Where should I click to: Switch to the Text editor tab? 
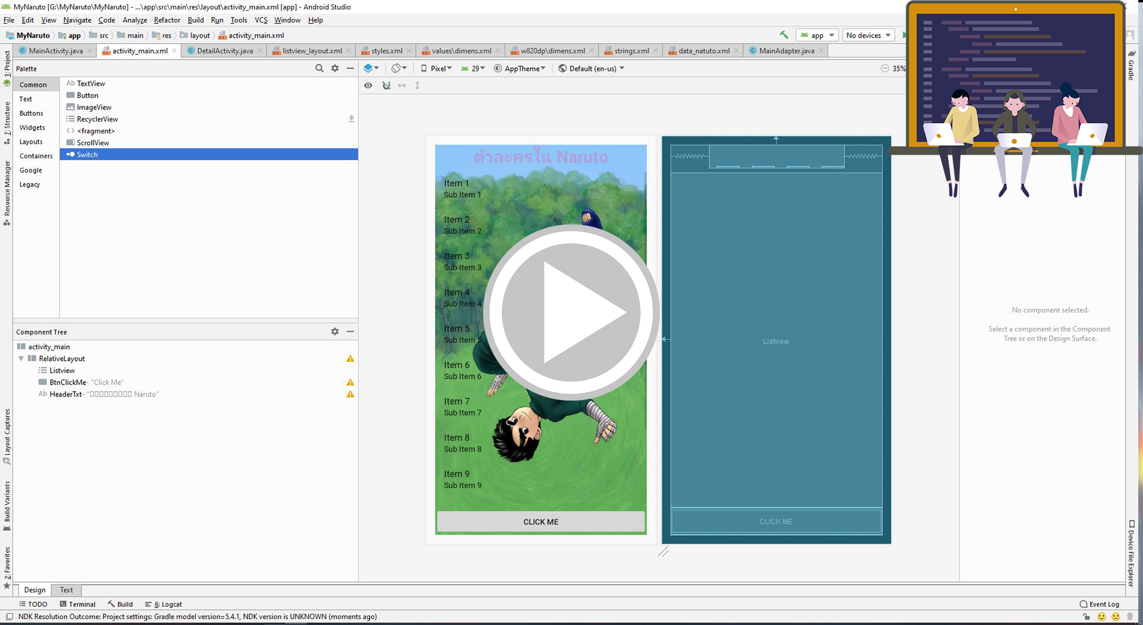tap(66, 590)
